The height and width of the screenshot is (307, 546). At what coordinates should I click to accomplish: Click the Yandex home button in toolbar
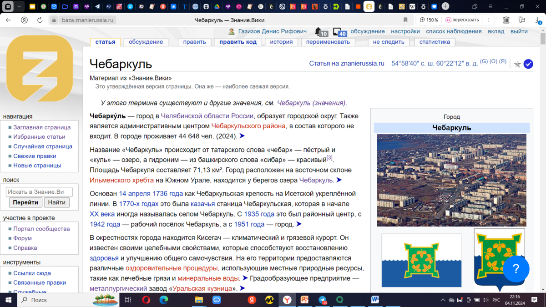click(x=25, y=20)
